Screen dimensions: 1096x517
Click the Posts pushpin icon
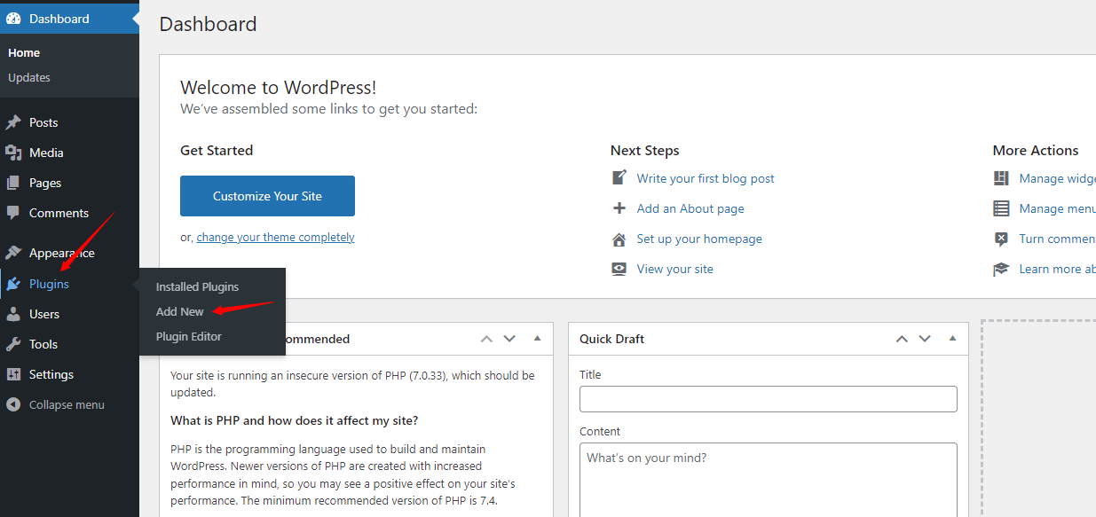coord(13,122)
